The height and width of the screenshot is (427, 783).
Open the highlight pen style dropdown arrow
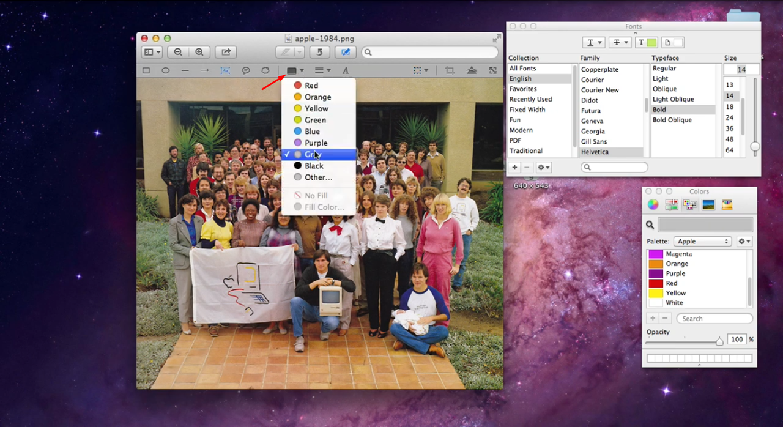[300, 53]
